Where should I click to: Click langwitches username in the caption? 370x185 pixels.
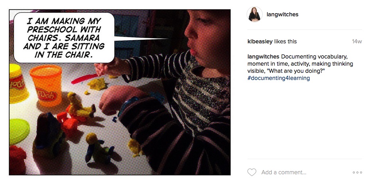(x=263, y=56)
